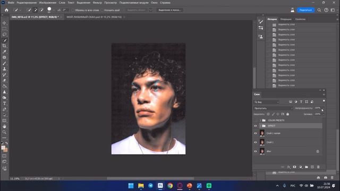This screenshot has height=191, width=340.
Task: Create new group folder icon
Action: 307,167
